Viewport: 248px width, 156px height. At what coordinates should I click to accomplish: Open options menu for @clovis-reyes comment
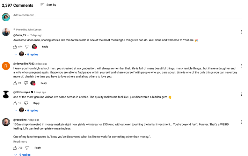pos(241,94)
